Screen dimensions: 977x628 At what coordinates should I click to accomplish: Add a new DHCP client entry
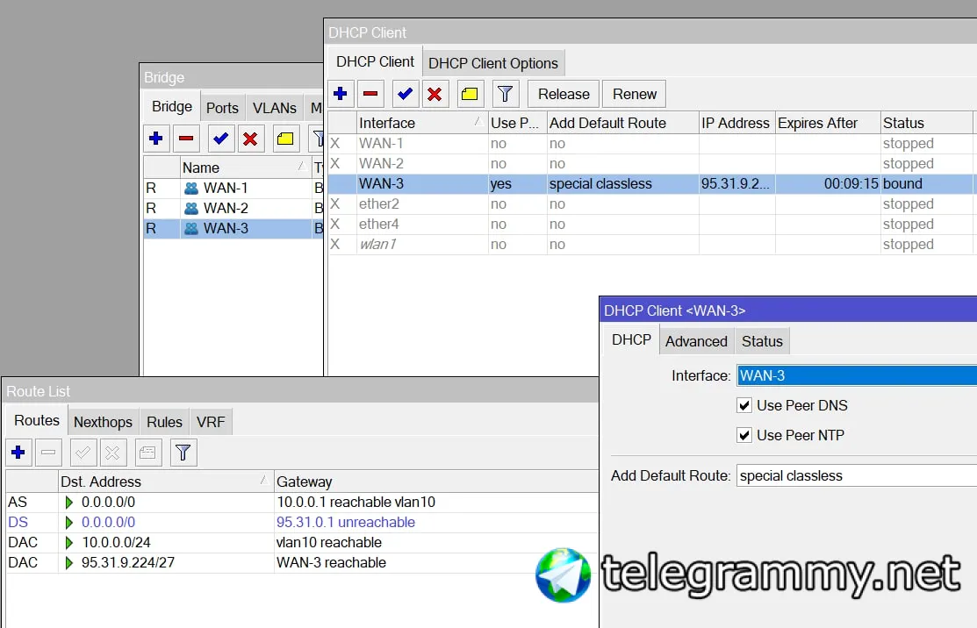341,94
